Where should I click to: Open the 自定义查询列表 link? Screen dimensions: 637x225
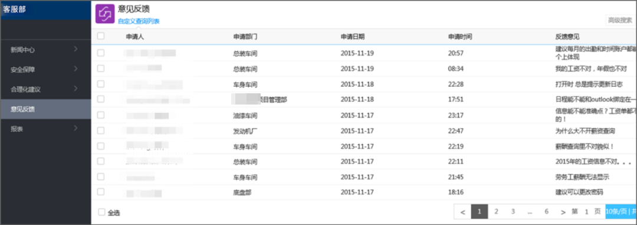(139, 21)
